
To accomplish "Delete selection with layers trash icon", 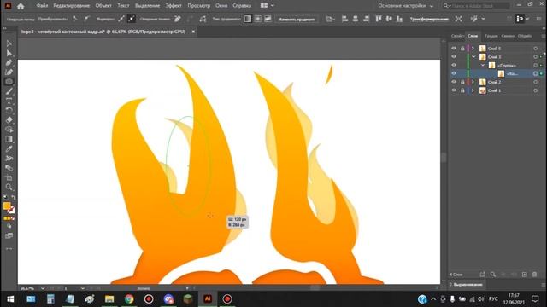I will [535, 275].
